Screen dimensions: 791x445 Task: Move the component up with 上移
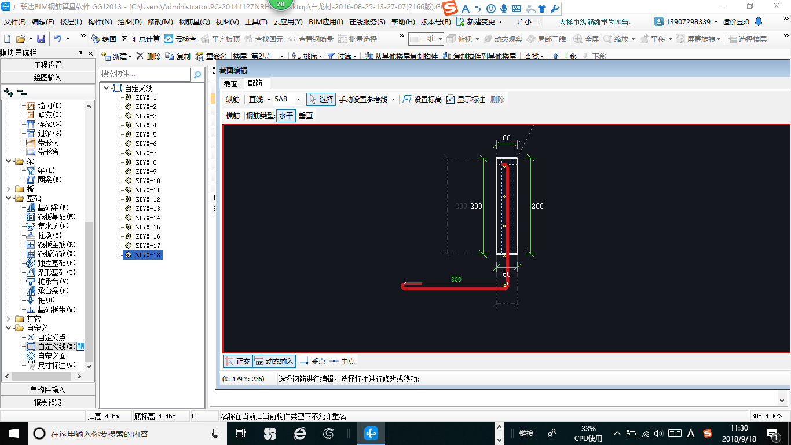point(564,56)
